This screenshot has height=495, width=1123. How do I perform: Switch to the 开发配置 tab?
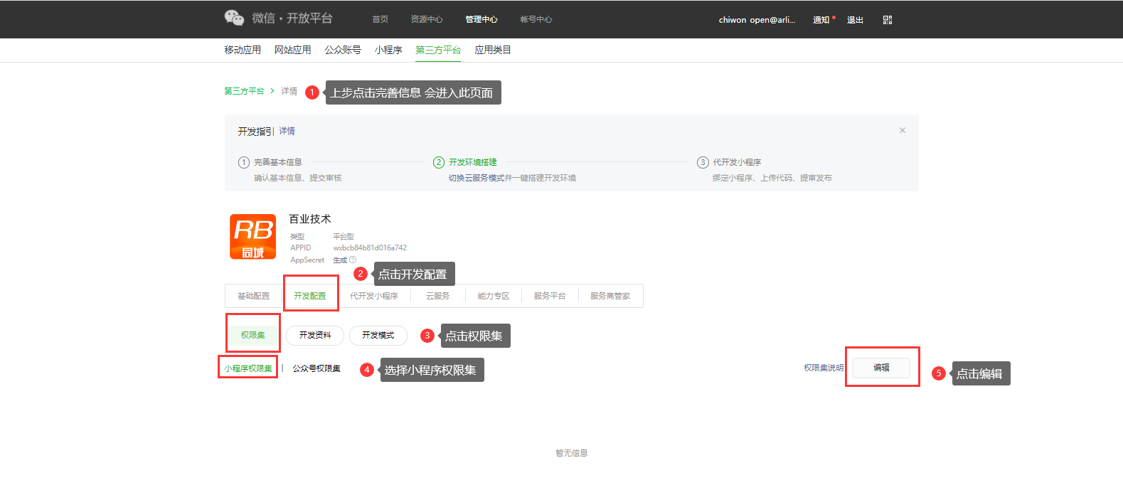click(x=310, y=296)
